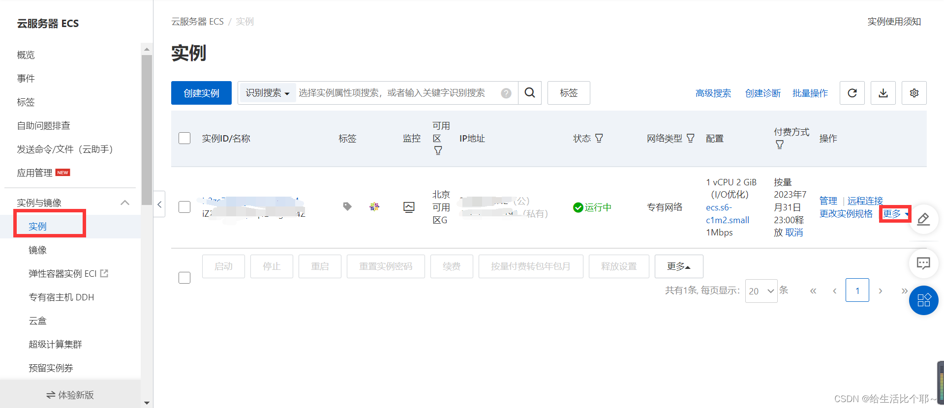Open 概览 in sidebar
The width and height of the screenshot is (944, 408).
[x=26, y=55]
